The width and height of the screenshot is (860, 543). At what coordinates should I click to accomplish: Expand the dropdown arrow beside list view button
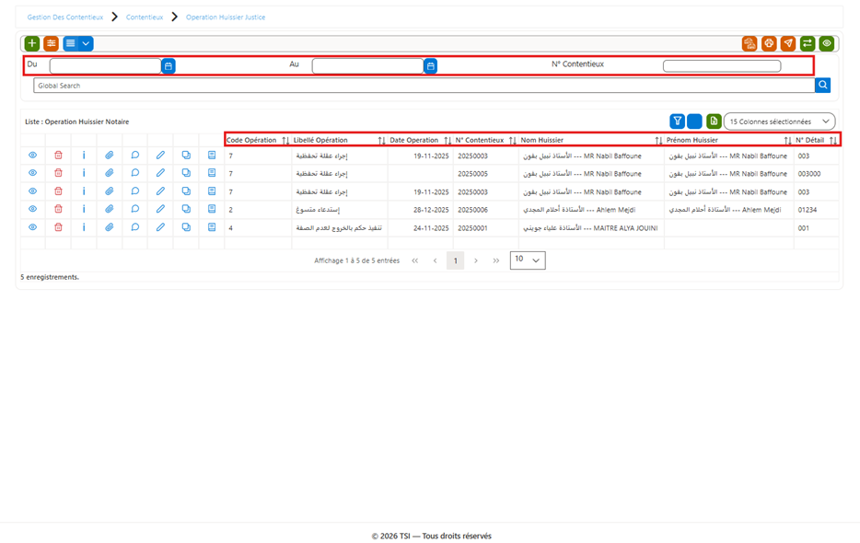(87, 43)
